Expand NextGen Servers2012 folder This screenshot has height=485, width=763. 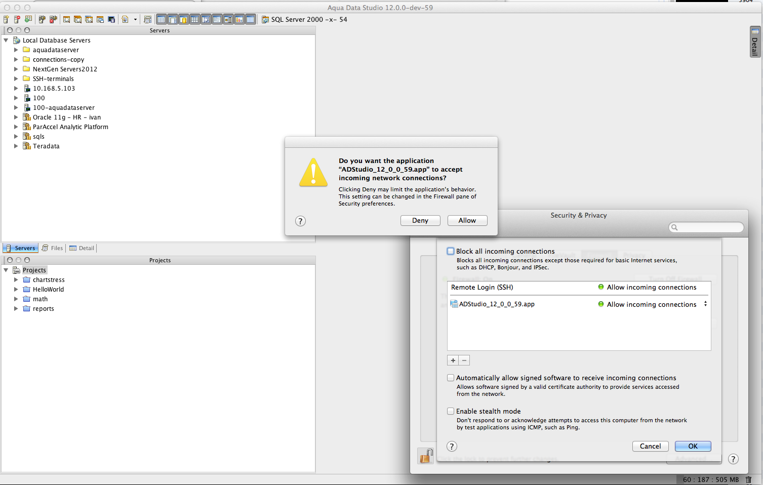coord(16,69)
